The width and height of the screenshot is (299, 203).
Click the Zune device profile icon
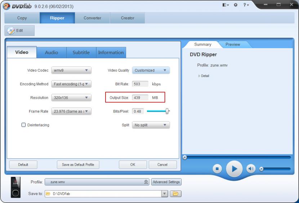coord(15,188)
